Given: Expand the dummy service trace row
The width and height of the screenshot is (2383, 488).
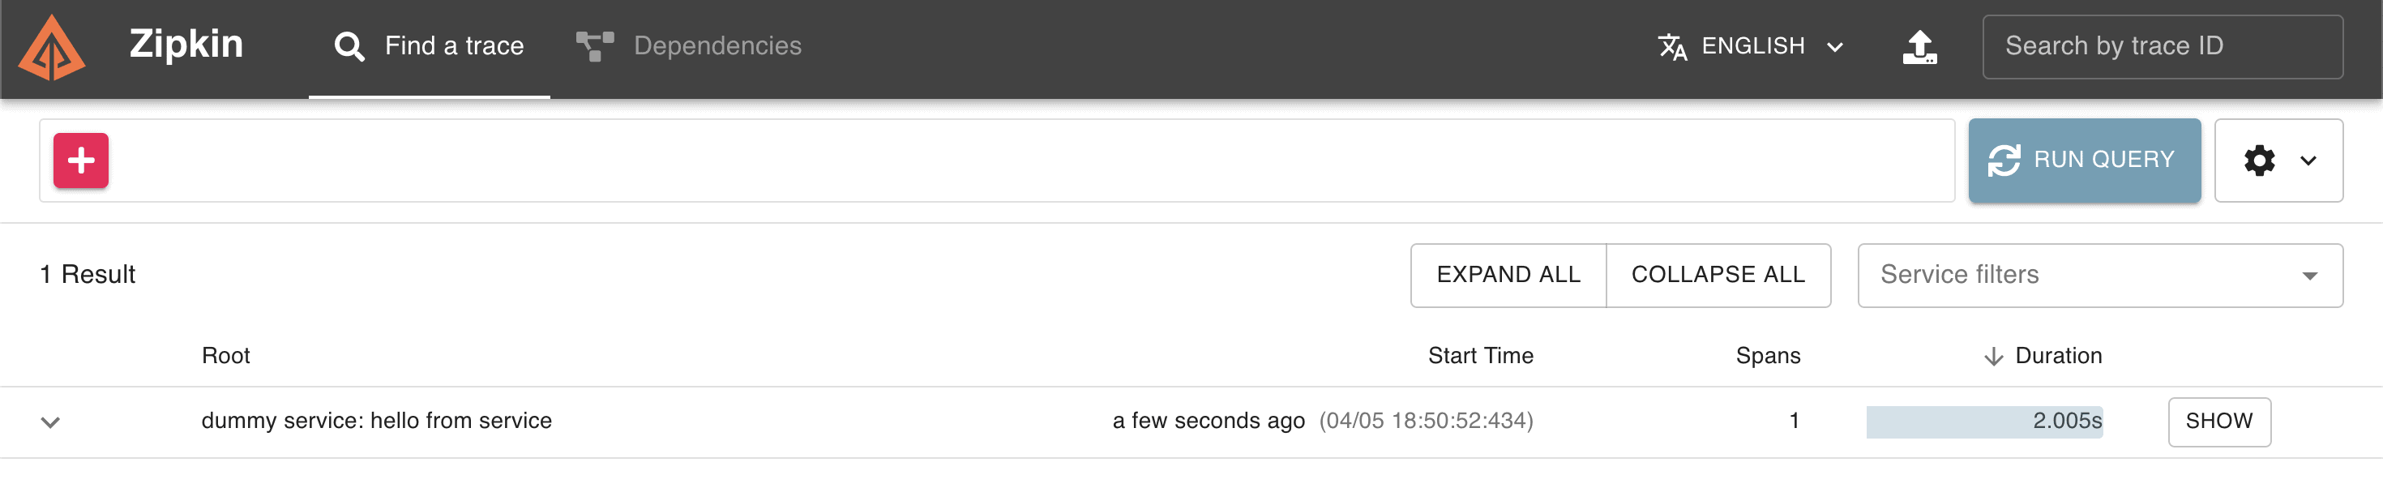Looking at the screenshot, I should click(51, 422).
